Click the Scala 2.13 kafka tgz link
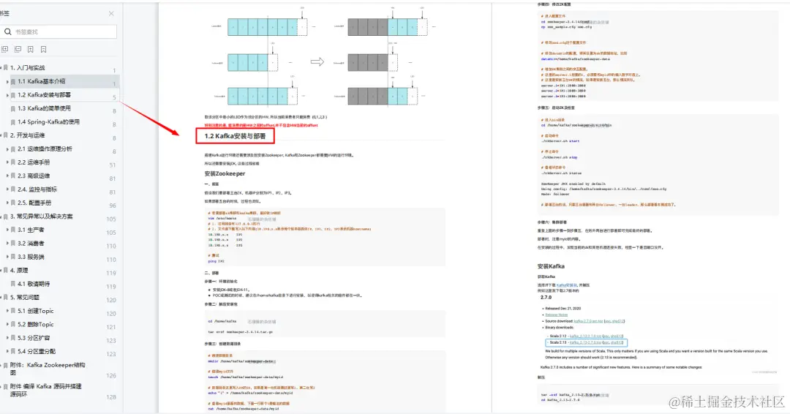 [585, 342]
